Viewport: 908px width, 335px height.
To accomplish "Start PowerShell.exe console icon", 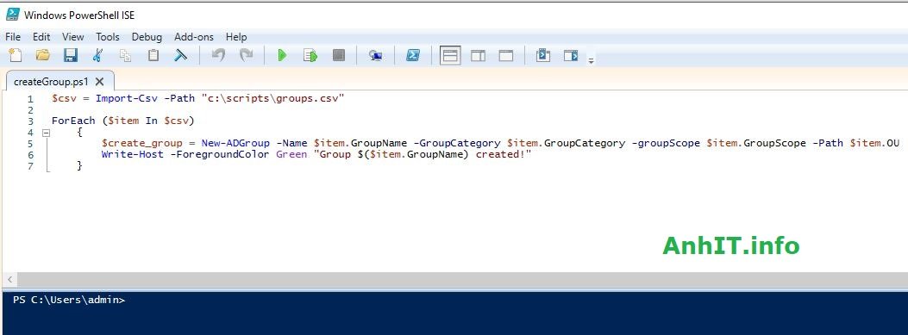I will (413, 55).
